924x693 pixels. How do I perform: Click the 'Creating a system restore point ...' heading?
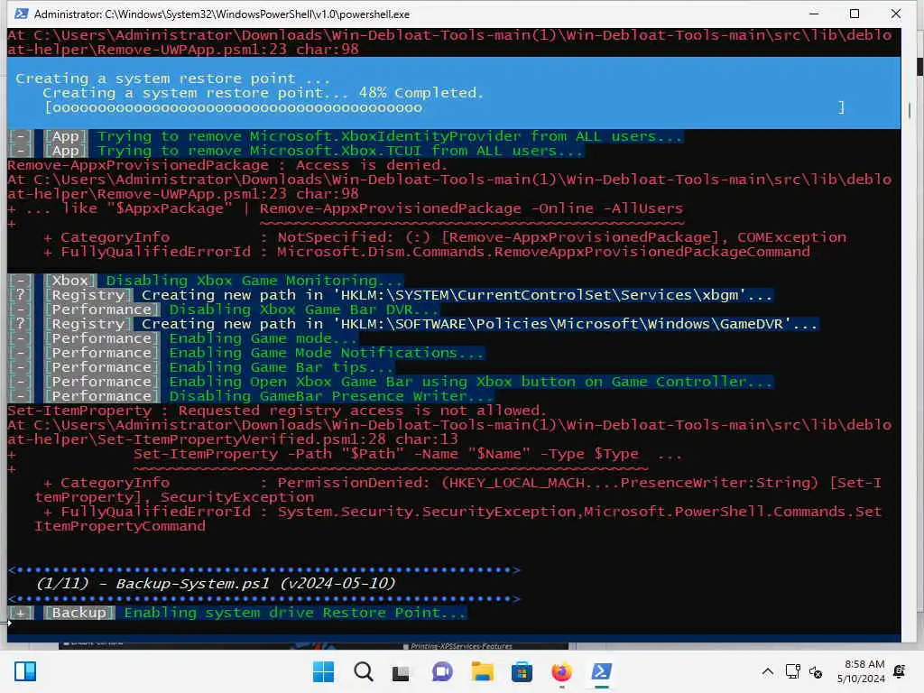coord(172,79)
